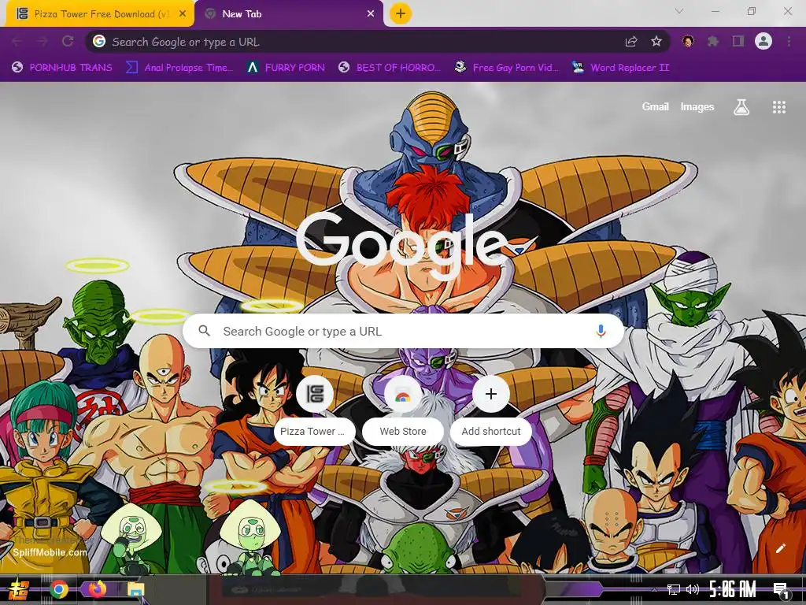Toggle the browser side panel
Screen dimensions: 806x605
(x=738, y=41)
